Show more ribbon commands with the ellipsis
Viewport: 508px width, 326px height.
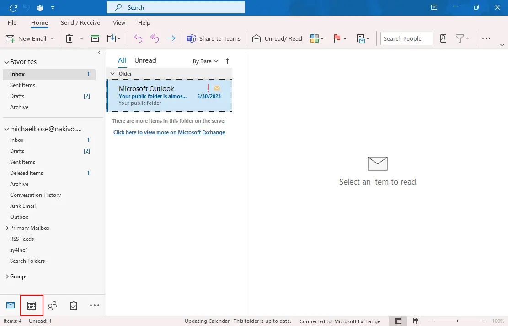click(486, 38)
